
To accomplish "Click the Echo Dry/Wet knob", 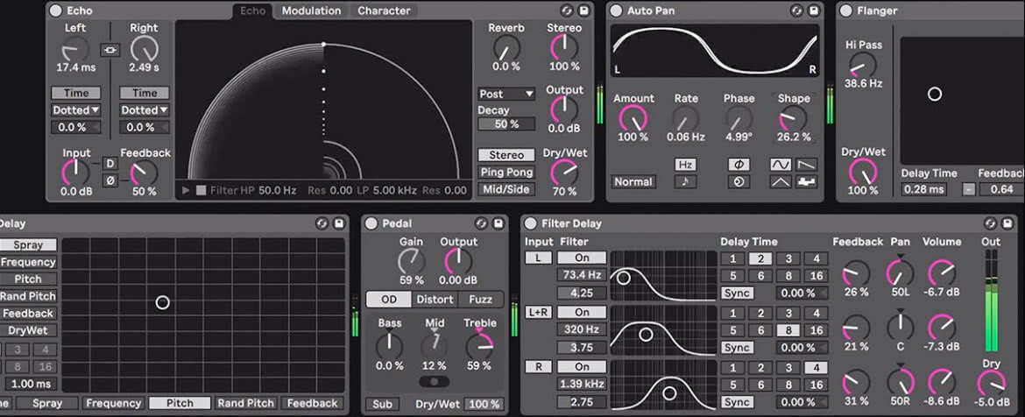I will pos(562,173).
